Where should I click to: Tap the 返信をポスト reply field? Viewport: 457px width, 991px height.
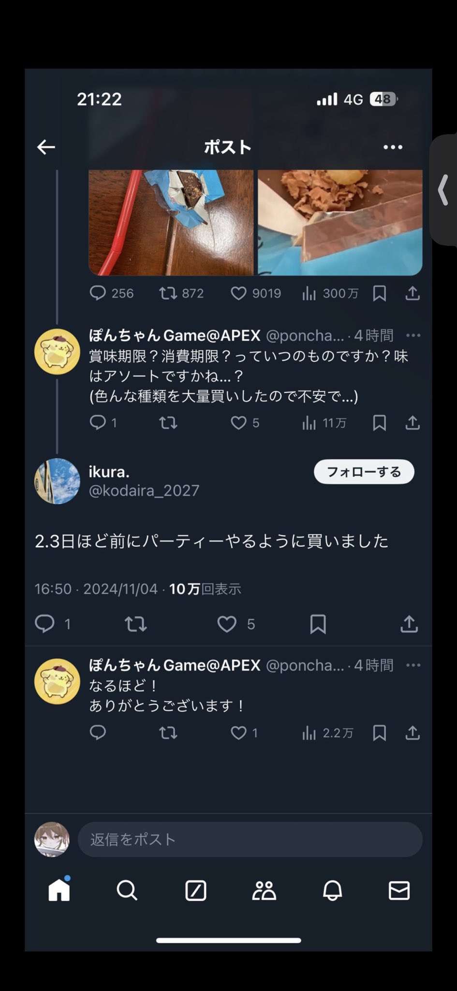click(250, 840)
